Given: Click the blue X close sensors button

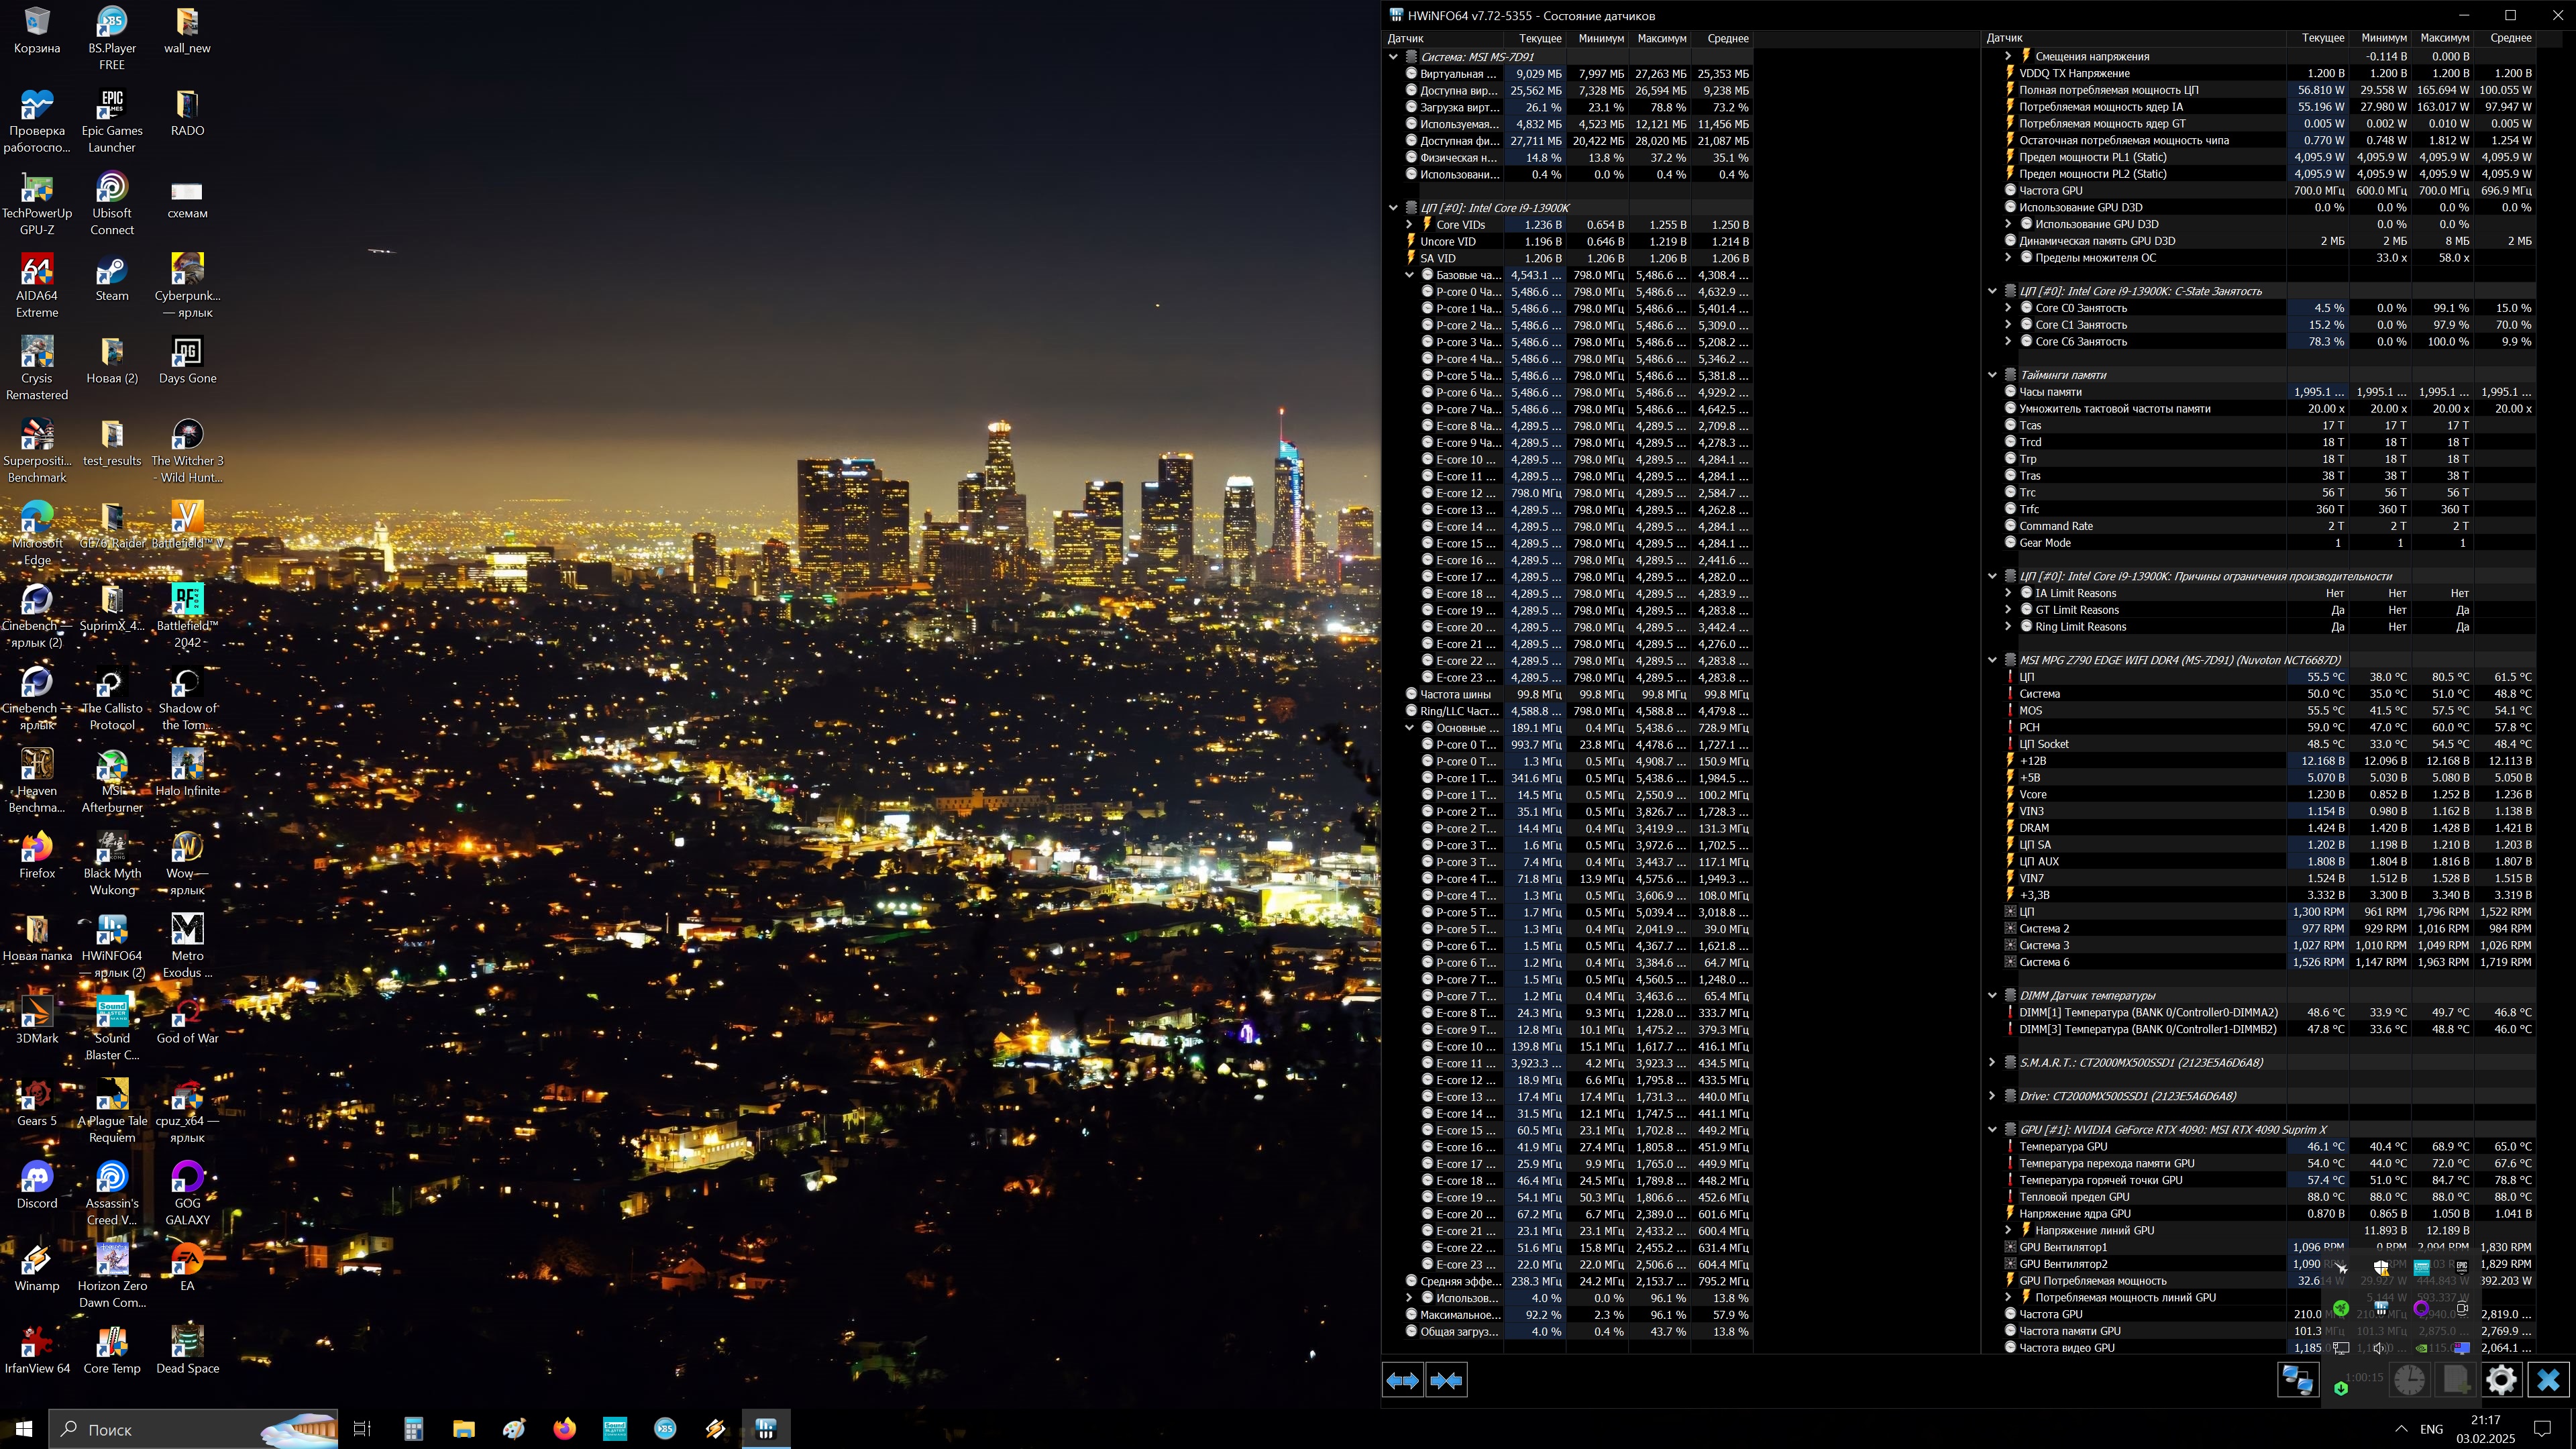Looking at the screenshot, I should tap(2548, 1380).
